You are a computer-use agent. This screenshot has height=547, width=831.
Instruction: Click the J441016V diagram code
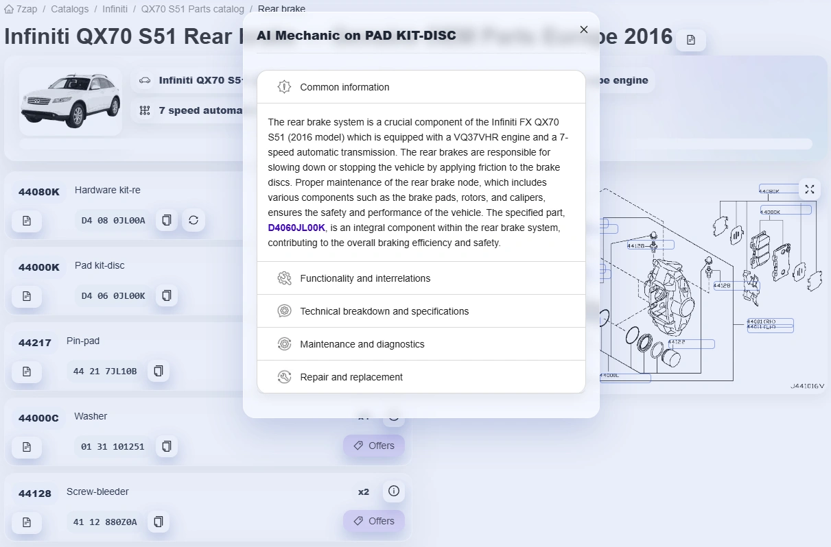point(807,387)
